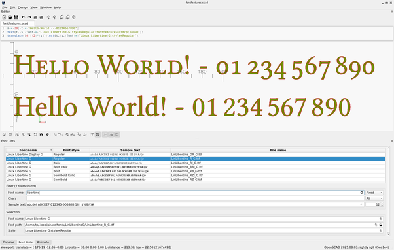Switch to the Animate tab
The width and height of the screenshot is (394, 250).
(43, 242)
